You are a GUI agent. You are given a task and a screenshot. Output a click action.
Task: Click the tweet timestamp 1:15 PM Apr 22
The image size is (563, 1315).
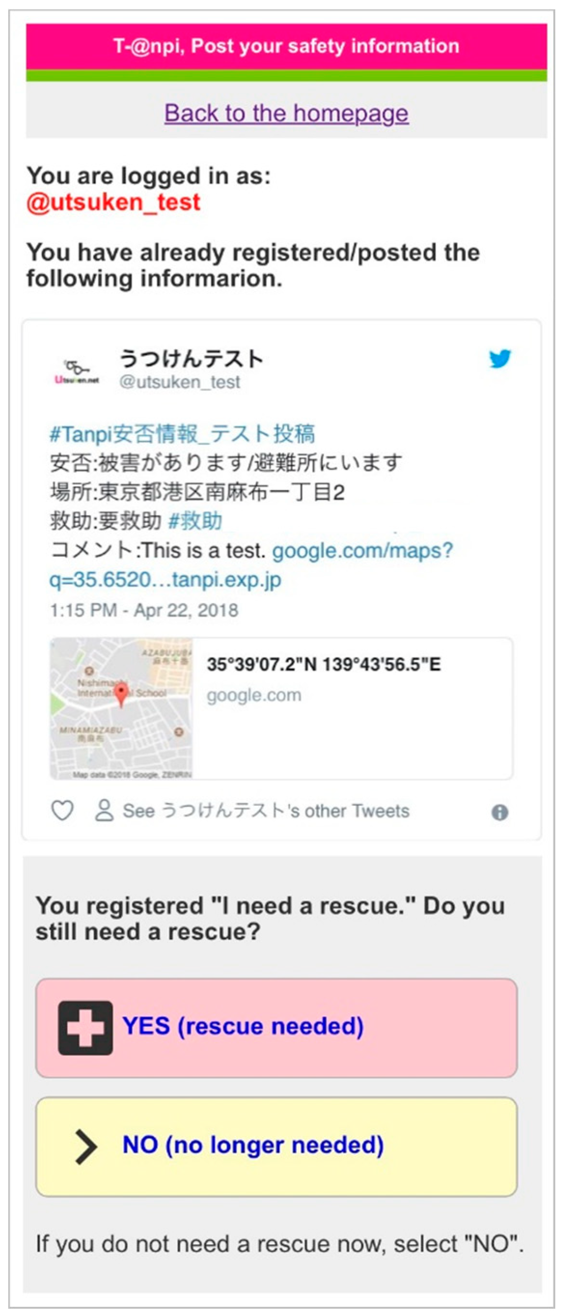pyautogui.click(x=144, y=610)
